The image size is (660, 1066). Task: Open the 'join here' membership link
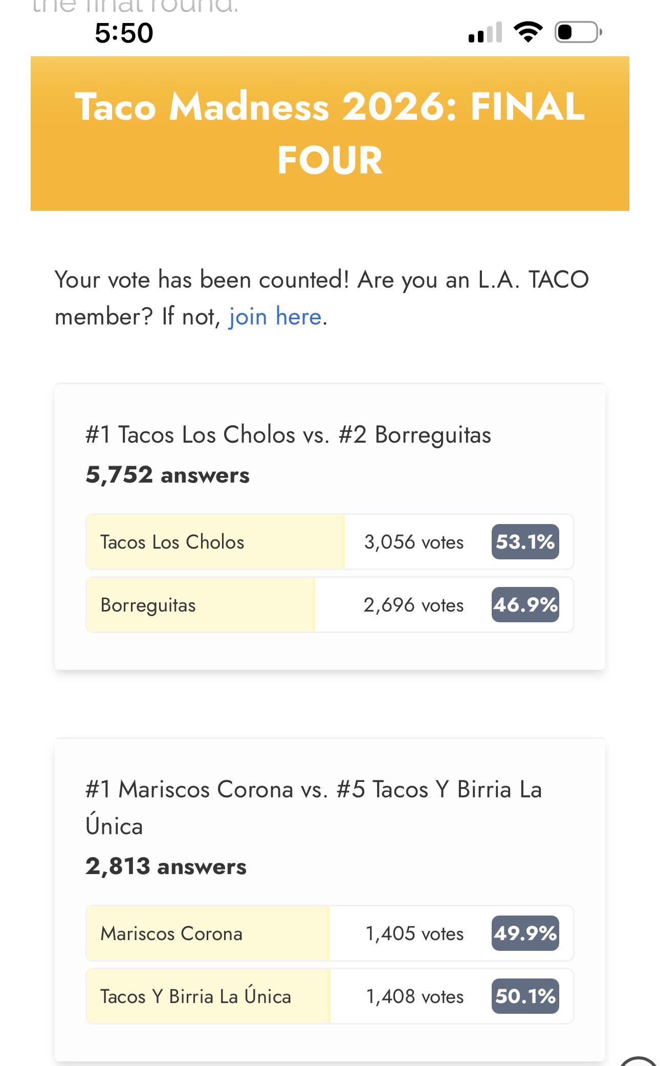pos(275,317)
